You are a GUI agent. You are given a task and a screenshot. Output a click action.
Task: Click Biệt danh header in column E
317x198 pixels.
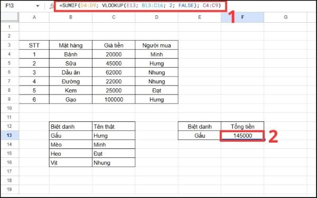[200, 127]
